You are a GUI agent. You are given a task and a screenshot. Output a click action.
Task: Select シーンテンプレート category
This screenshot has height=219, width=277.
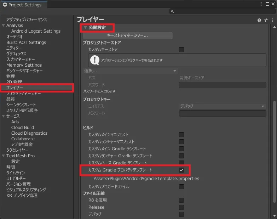[21, 105]
